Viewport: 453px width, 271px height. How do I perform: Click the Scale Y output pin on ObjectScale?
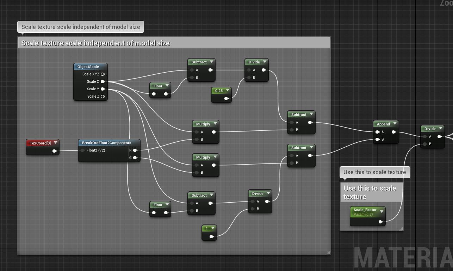coord(103,89)
